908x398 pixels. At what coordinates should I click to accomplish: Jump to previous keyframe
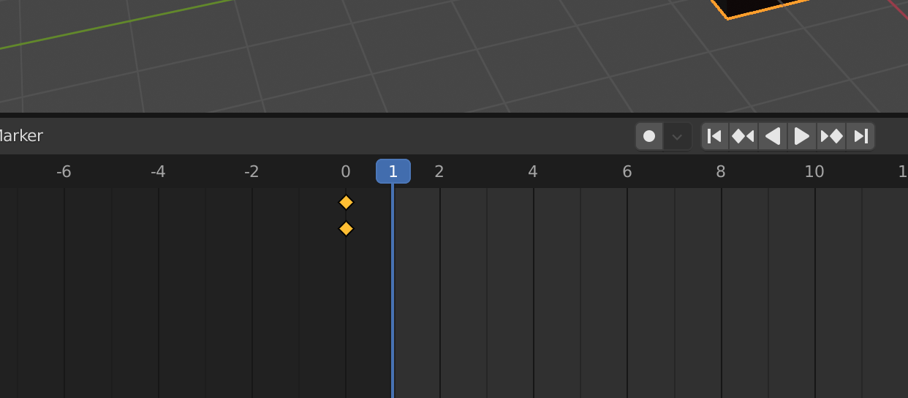[x=744, y=136]
